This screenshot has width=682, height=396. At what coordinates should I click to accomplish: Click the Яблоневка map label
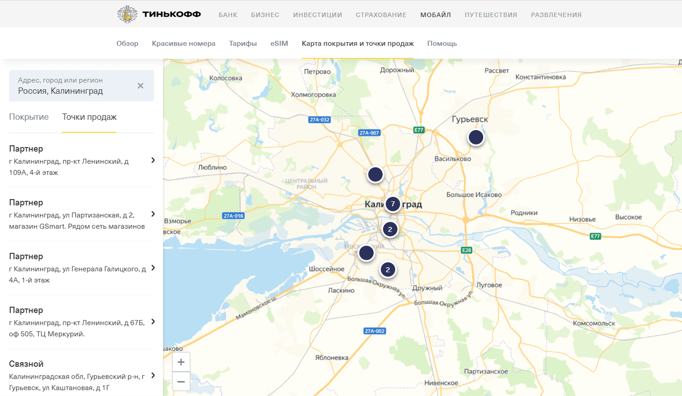332,358
